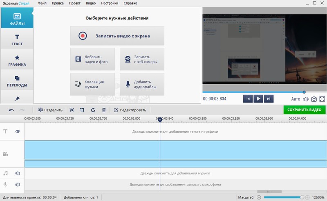Switch to the Текст tab
Screen dimensions: 327x201
click(x=17, y=39)
